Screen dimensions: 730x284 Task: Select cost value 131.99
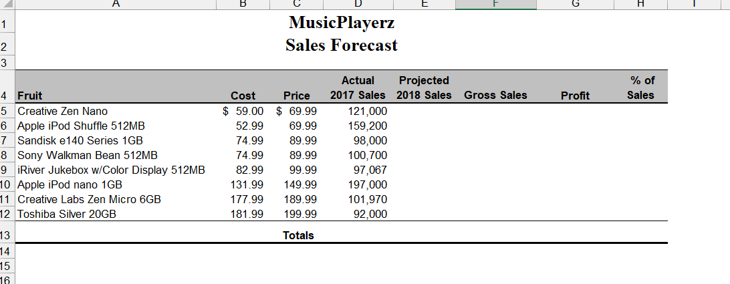pyautogui.click(x=243, y=185)
